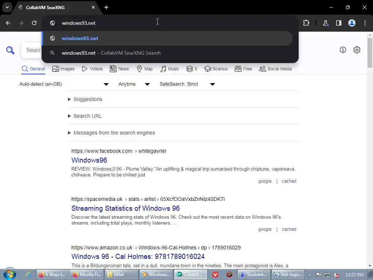The width and height of the screenshot is (373, 280).
Task: Open text-logo taskbar window
Action: (x=288, y=275)
